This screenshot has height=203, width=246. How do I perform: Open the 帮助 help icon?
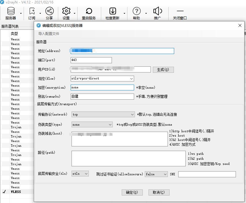pos(136,14)
